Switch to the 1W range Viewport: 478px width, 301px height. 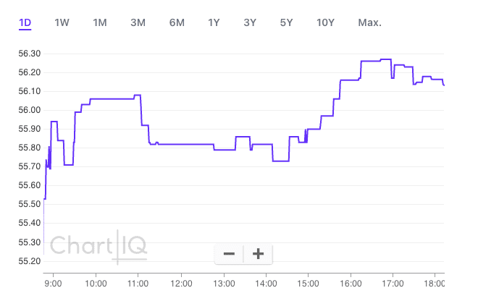pos(62,22)
